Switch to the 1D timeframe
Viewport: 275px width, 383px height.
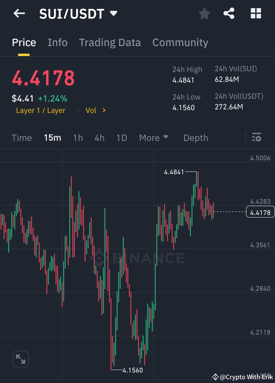tap(121, 138)
